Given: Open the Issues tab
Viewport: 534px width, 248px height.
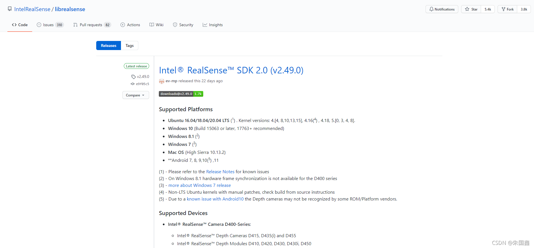Looking at the screenshot, I should [x=50, y=25].
